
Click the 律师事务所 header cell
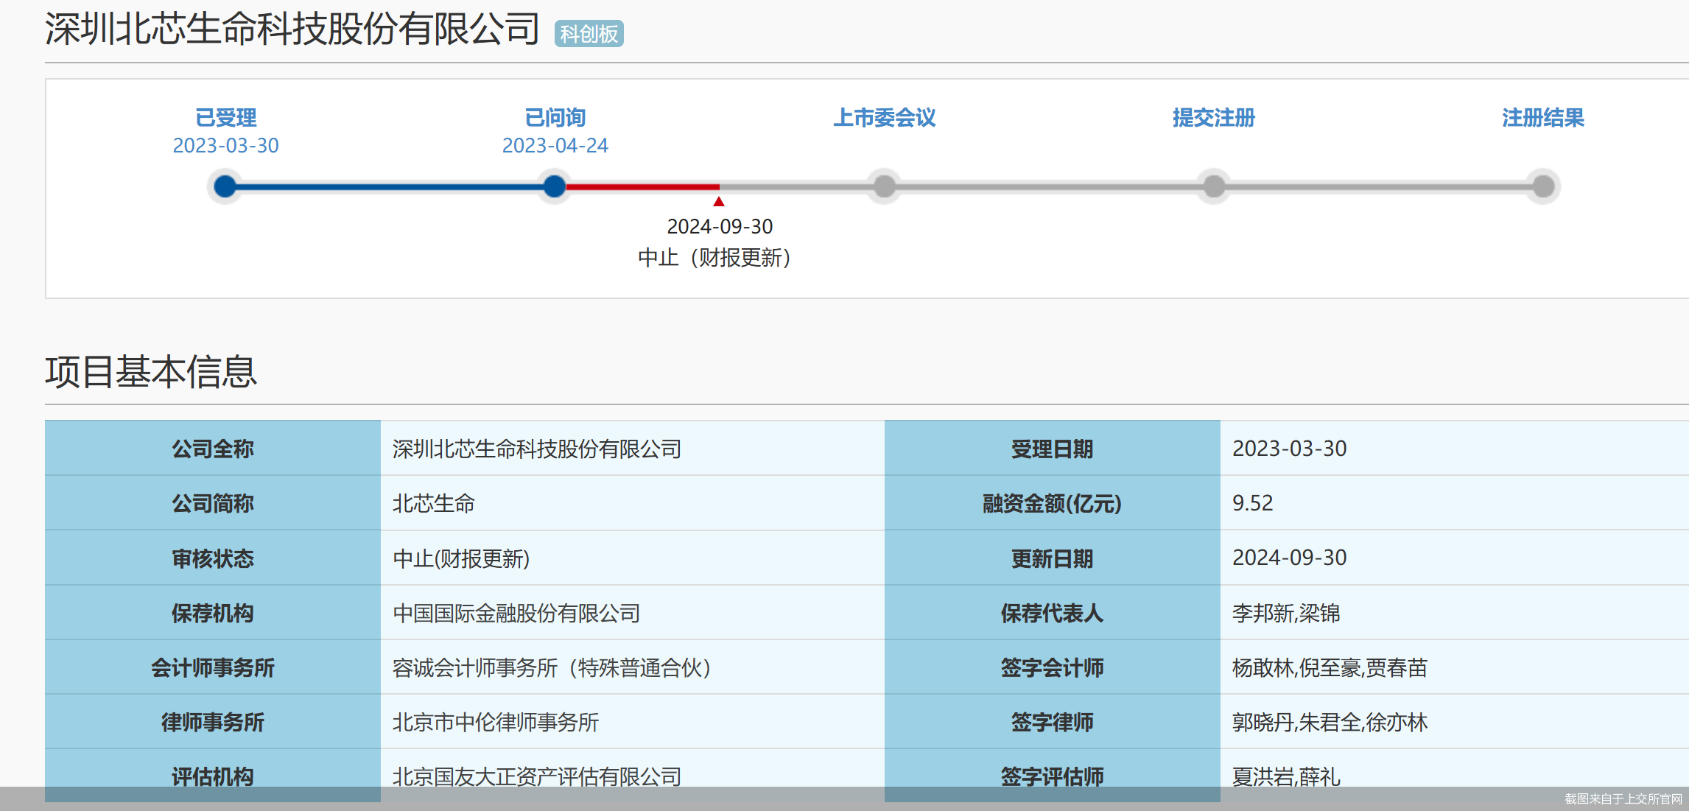(x=213, y=721)
